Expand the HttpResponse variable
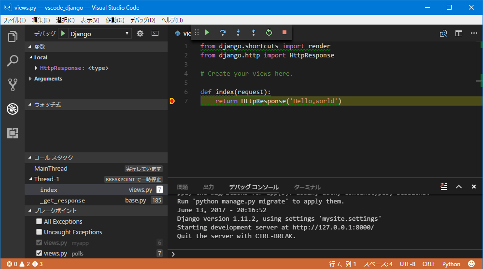This screenshot has height=269, width=483. click(x=36, y=68)
